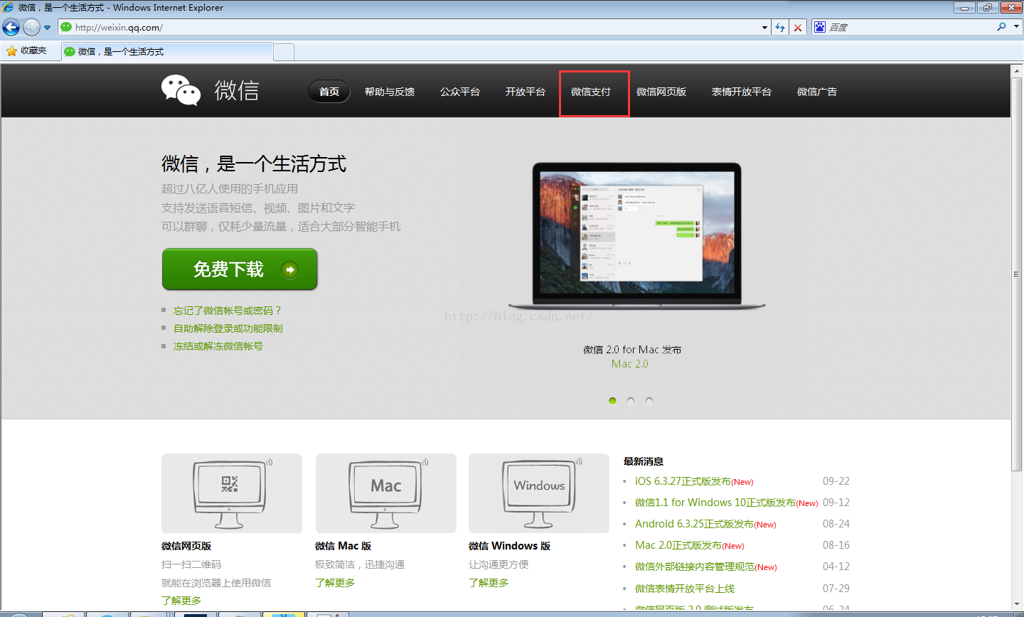
Task: Click the Windows monitor thumbnail
Action: click(539, 493)
